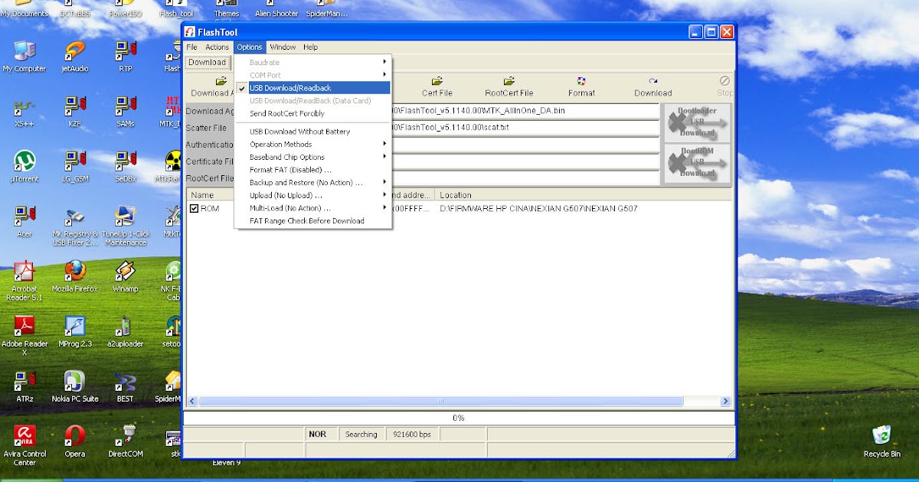The height and width of the screenshot is (482, 919).
Task: Open the Actions menu
Action: tap(217, 47)
